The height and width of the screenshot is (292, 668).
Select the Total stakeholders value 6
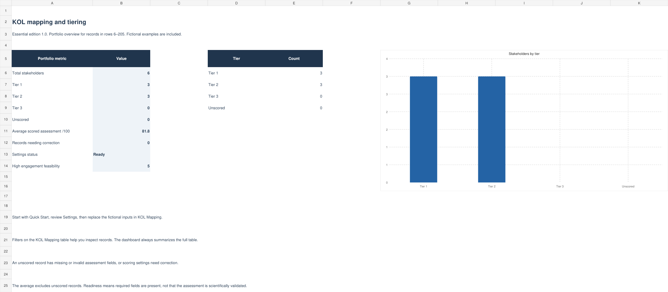point(121,73)
